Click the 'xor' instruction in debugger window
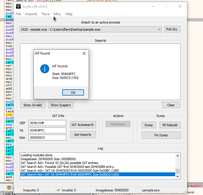 9,65
